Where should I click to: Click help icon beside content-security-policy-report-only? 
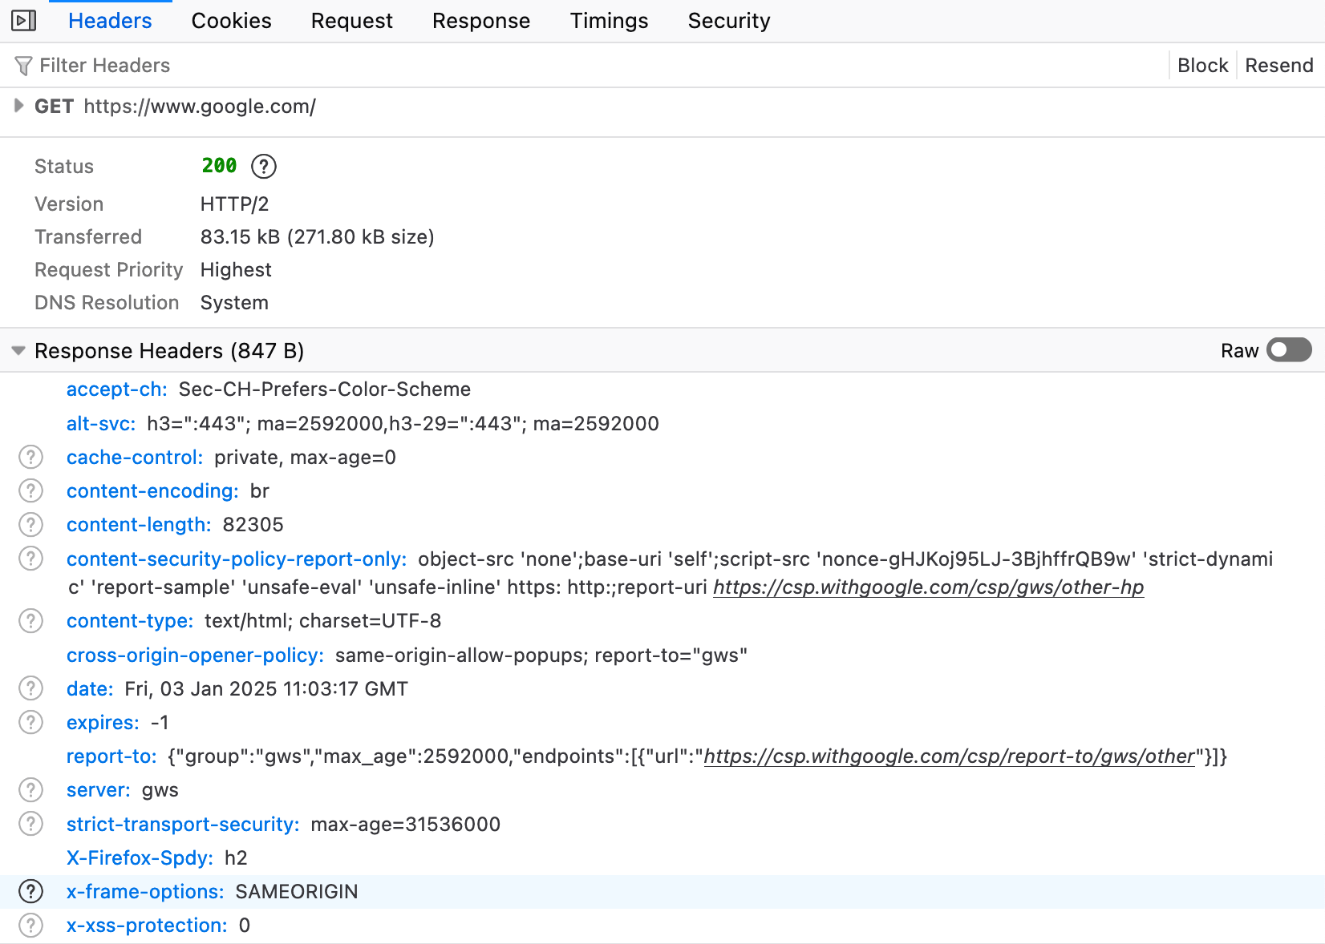tap(30, 559)
